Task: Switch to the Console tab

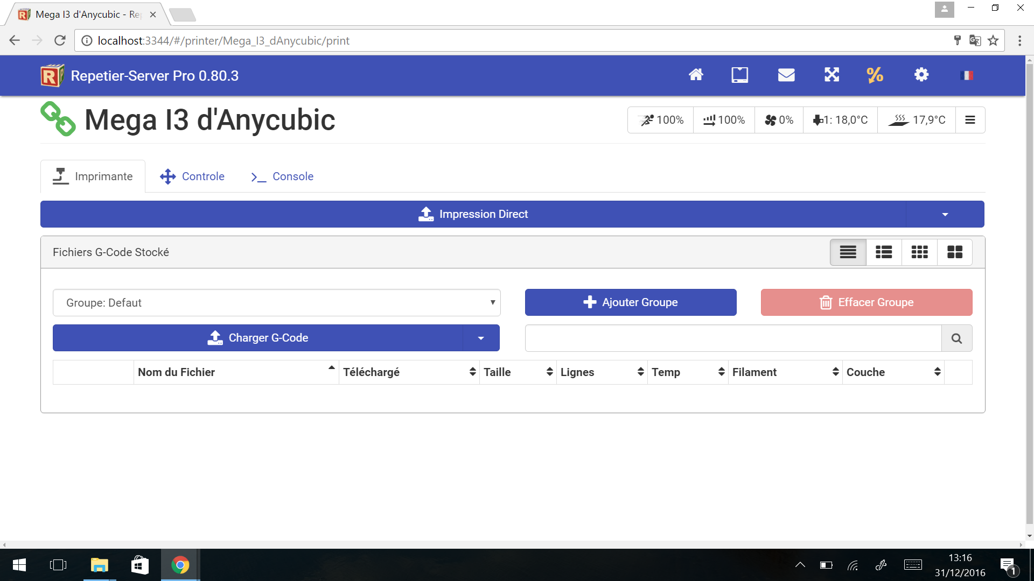Action: click(282, 176)
